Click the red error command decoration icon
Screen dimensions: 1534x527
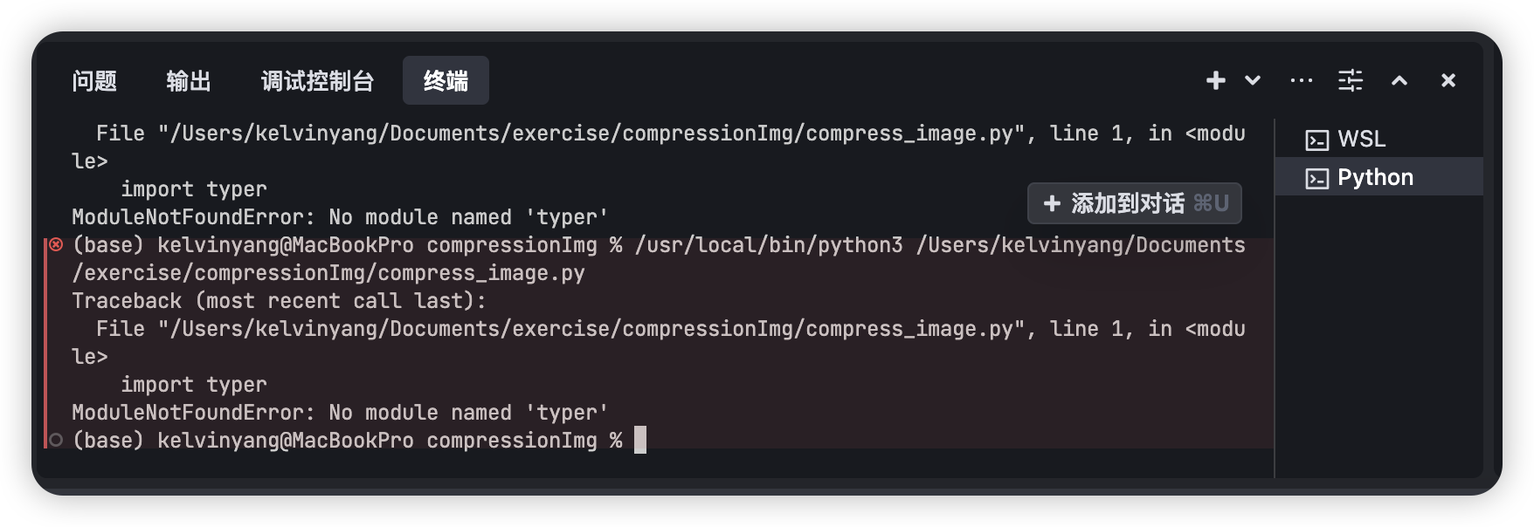pyautogui.click(x=56, y=245)
